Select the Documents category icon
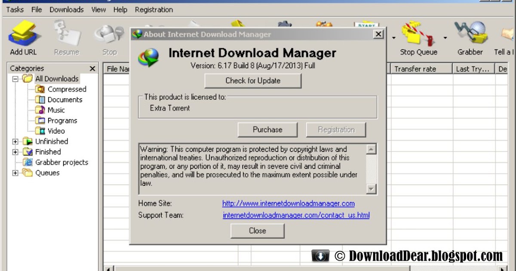This screenshot has height=271, width=516. [40, 99]
